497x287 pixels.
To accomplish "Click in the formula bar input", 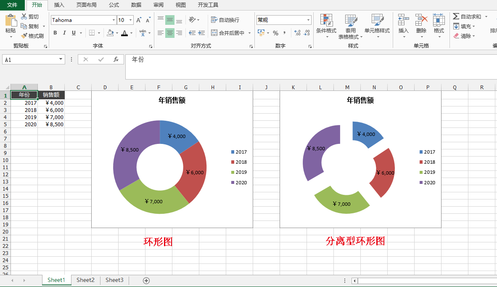I will point(311,66).
